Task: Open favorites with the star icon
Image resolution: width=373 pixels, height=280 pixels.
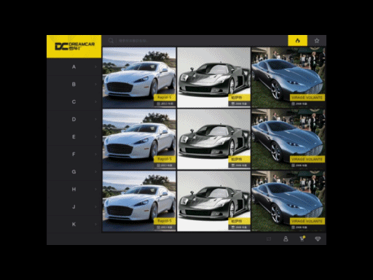Action: pos(317,41)
